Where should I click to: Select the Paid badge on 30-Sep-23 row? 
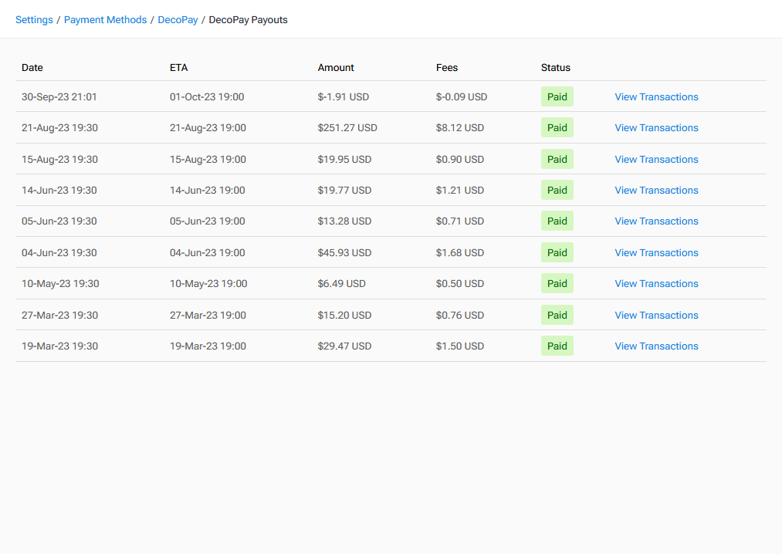[x=557, y=96]
